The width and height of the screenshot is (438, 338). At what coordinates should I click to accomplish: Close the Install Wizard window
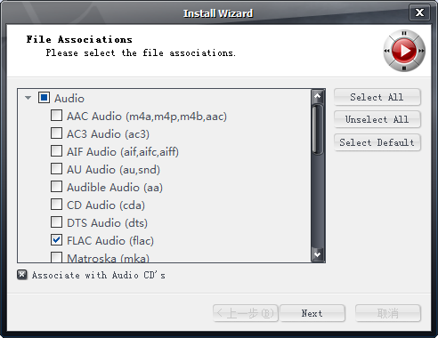point(419,12)
